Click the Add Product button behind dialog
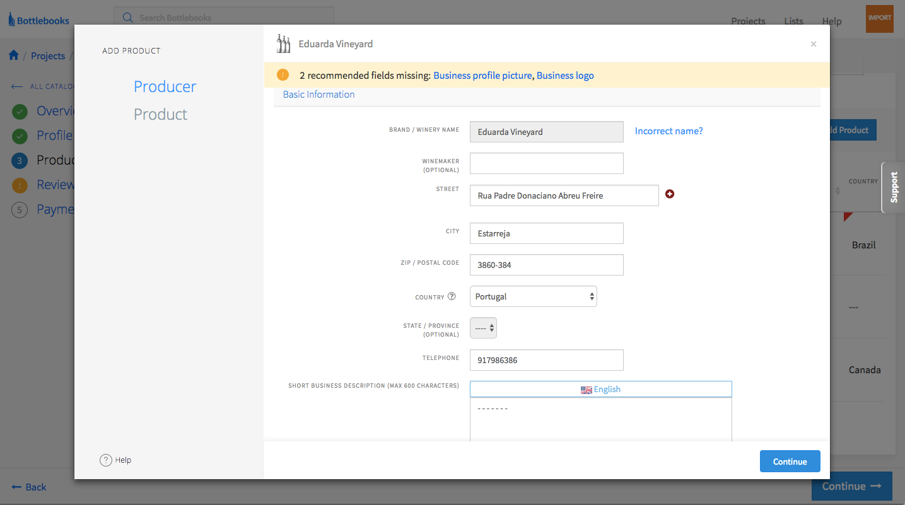This screenshot has height=505, width=905. (x=851, y=130)
